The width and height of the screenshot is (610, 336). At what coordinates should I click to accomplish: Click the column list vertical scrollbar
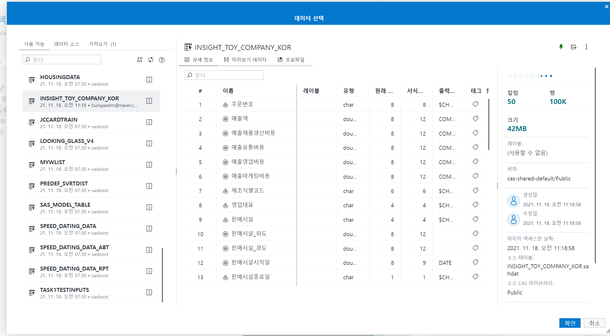click(x=489, y=124)
